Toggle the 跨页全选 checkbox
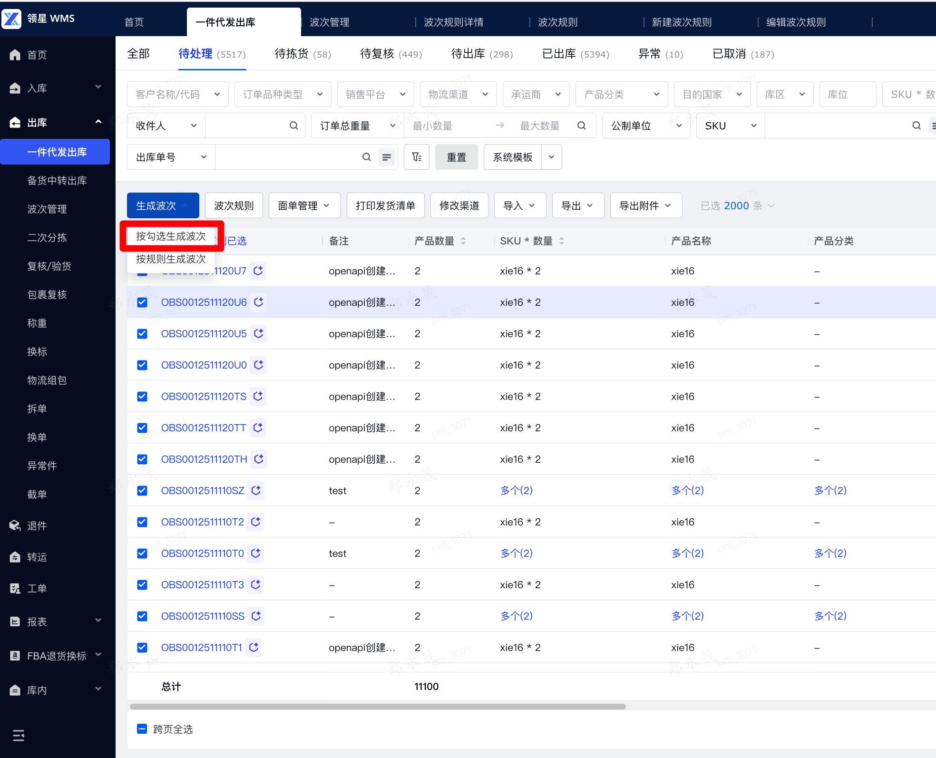 click(142, 729)
